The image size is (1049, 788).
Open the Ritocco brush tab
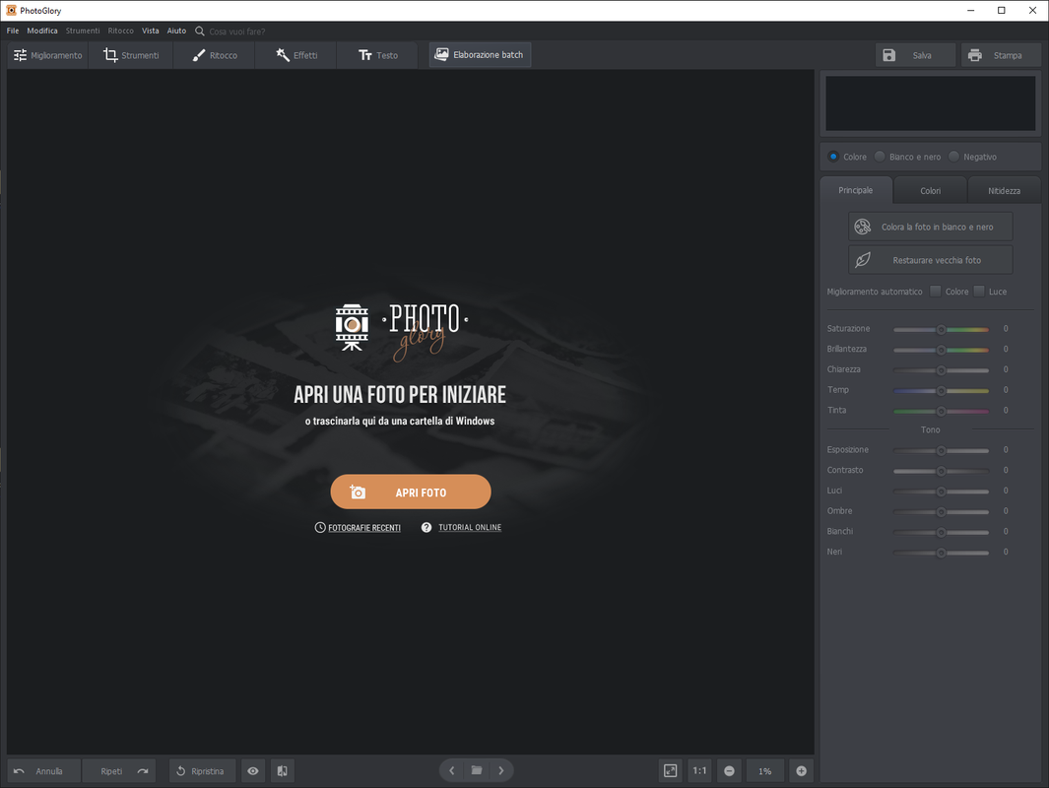(x=214, y=55)
